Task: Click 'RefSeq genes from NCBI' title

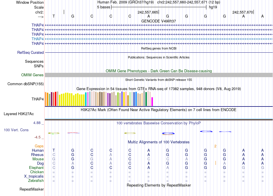Action: point(159,48)
